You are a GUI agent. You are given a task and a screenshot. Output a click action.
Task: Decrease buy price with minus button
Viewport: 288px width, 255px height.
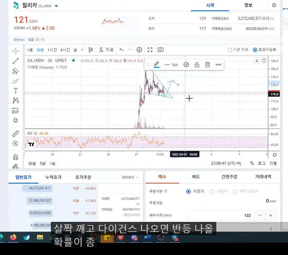click(260, 215)
